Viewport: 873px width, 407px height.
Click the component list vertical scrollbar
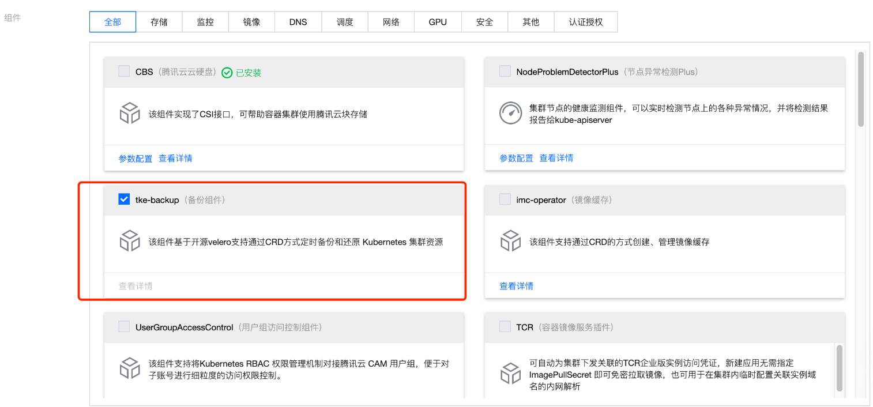[860, 89]
